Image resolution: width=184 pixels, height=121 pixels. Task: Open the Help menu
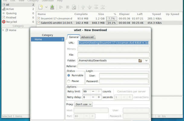(x=60, y=1)
